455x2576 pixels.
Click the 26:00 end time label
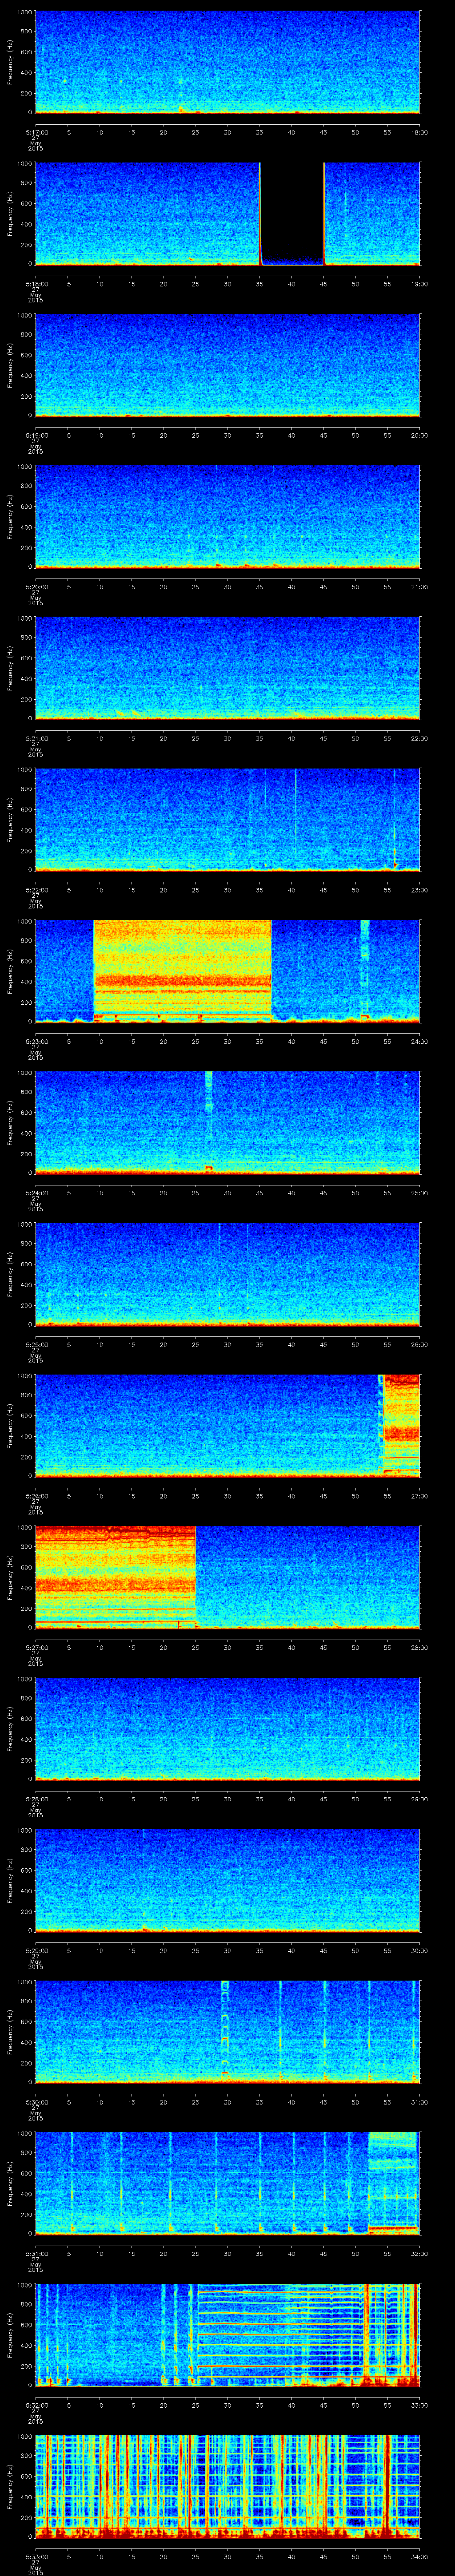420,1344
